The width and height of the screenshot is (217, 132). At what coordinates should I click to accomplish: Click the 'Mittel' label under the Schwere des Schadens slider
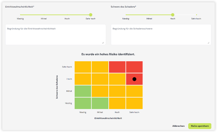149,19
